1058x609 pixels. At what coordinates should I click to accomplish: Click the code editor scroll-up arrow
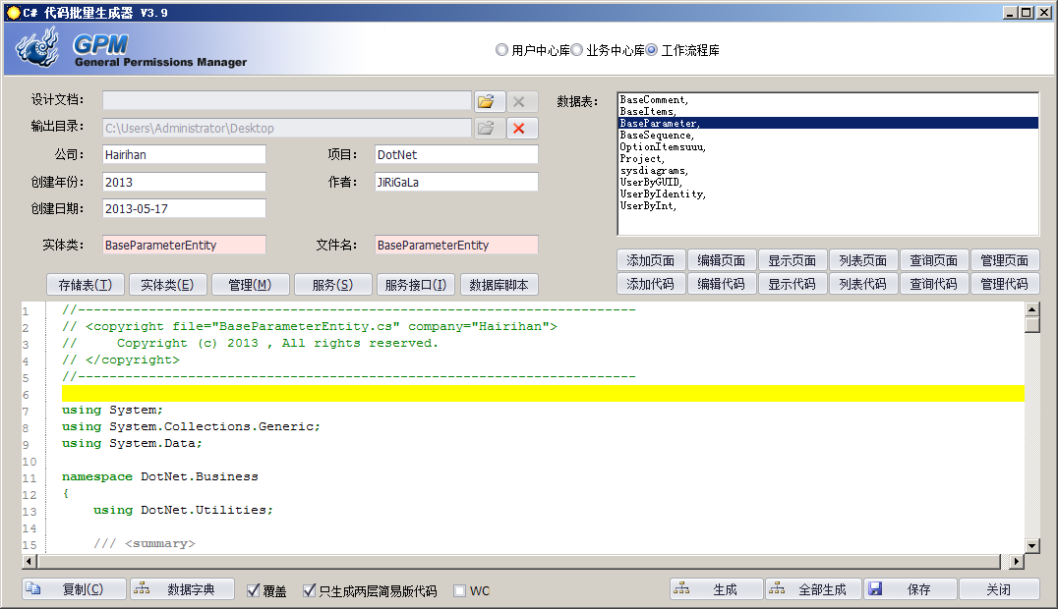1031,308
